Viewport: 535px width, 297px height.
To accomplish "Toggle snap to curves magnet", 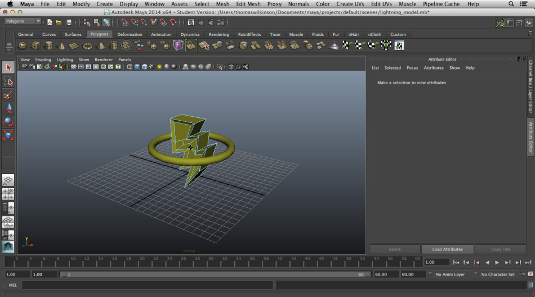I will click(x=135, y=22).
